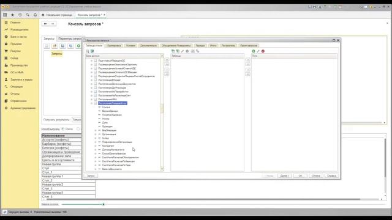Collapse ПоступлениеТоваровУслуг tree node
The height and width of the screenshot is (220, 392).
pyautogui.click(x=91, y=103)
